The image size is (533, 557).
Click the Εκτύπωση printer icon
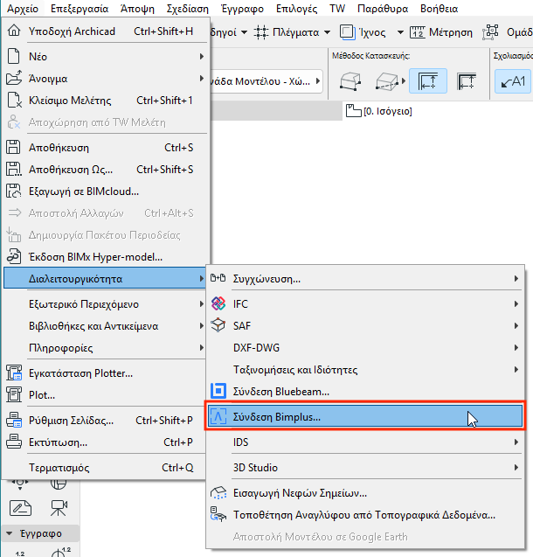[x=14, y=442]
